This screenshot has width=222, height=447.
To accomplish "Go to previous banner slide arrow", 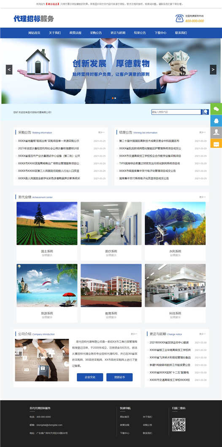I will (x=9, y=70).
